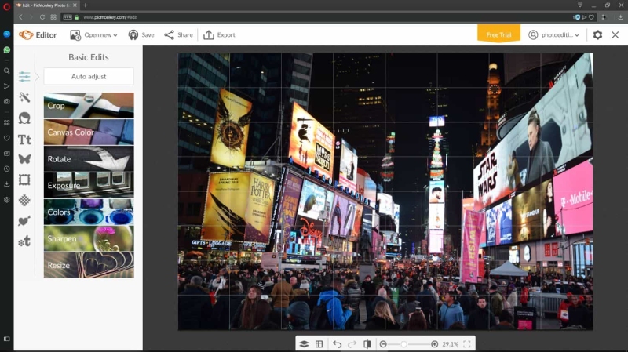Reload the page in the browser
This screenshot has width=628, height=352.
(42, 17)
